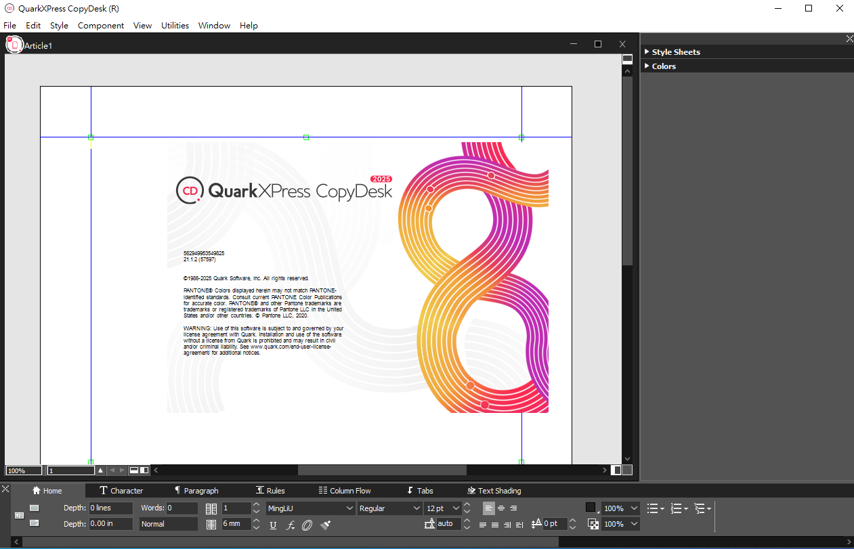The image size is (854, 549).
Task: Open the Component menu
Action: pos(101,25)
